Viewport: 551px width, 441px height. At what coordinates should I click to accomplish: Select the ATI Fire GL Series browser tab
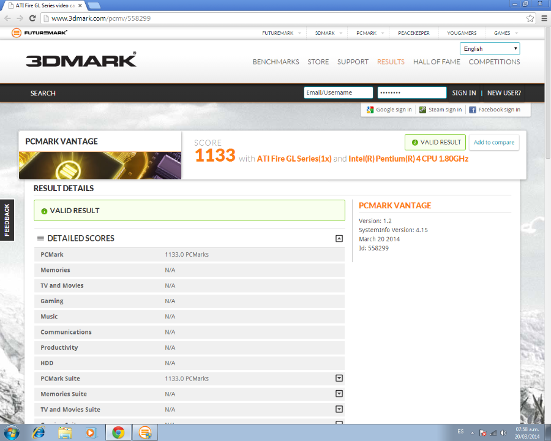tap(44, 6)
